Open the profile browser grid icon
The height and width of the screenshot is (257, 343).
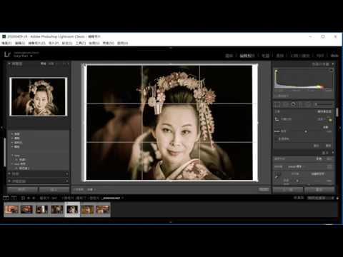click(329, 166)
